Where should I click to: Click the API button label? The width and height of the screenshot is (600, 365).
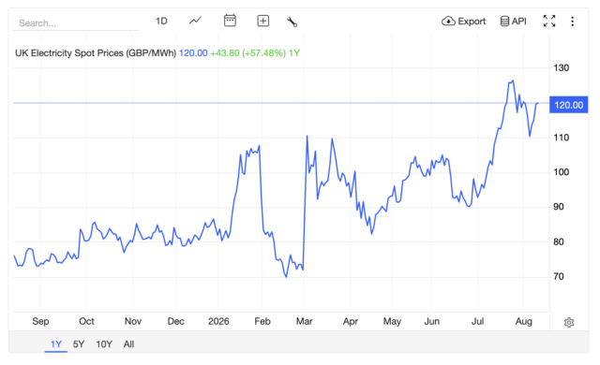[518, 21]
